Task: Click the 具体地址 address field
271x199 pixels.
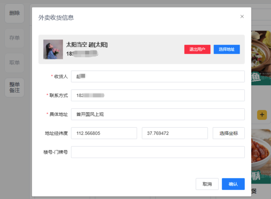Action: (x=158, y=114)
